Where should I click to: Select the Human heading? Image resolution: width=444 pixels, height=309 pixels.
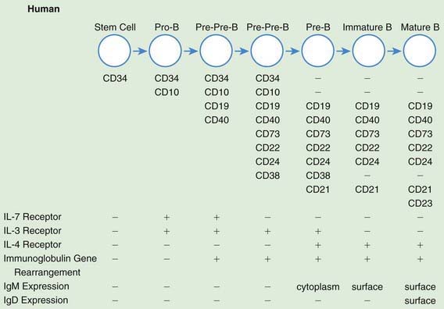[x=44, y=9]
